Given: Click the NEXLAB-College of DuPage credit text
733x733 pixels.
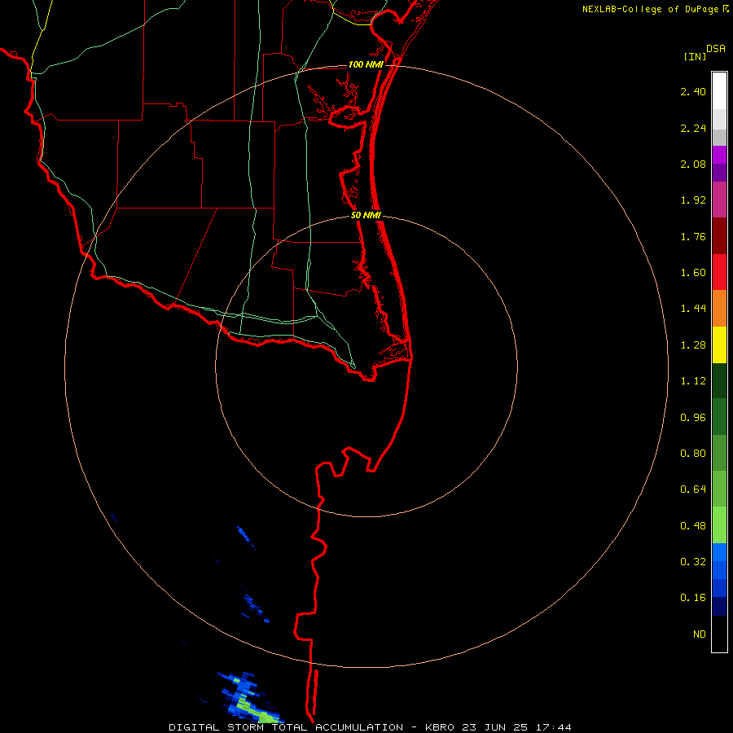Looking at the screenshot, I should [650, 9].
